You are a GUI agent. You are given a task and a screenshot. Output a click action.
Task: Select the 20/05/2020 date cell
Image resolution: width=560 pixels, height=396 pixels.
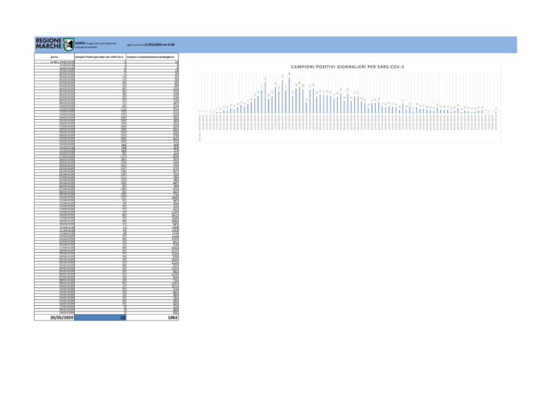54,317
